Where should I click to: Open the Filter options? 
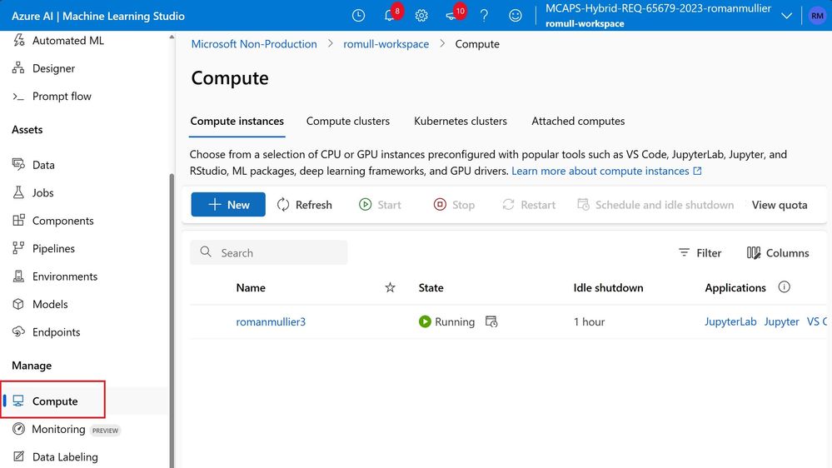(x=700, y=253)
